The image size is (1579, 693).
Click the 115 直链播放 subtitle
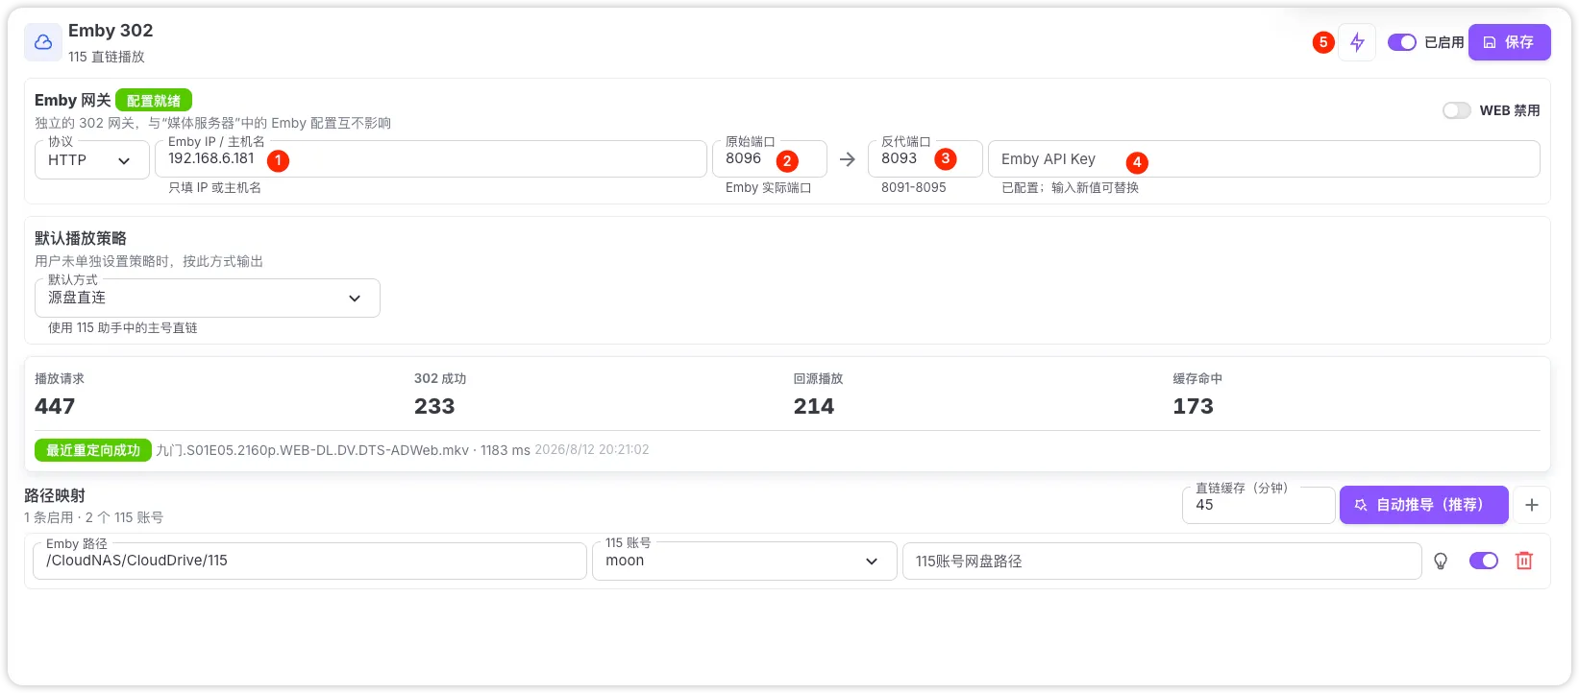coord(107,57)
